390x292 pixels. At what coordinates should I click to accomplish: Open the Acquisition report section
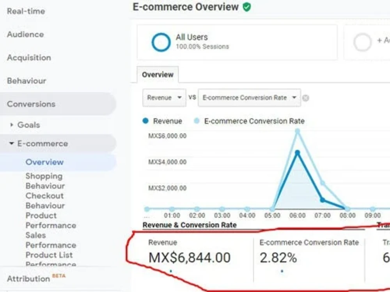(x=29, y=58)
